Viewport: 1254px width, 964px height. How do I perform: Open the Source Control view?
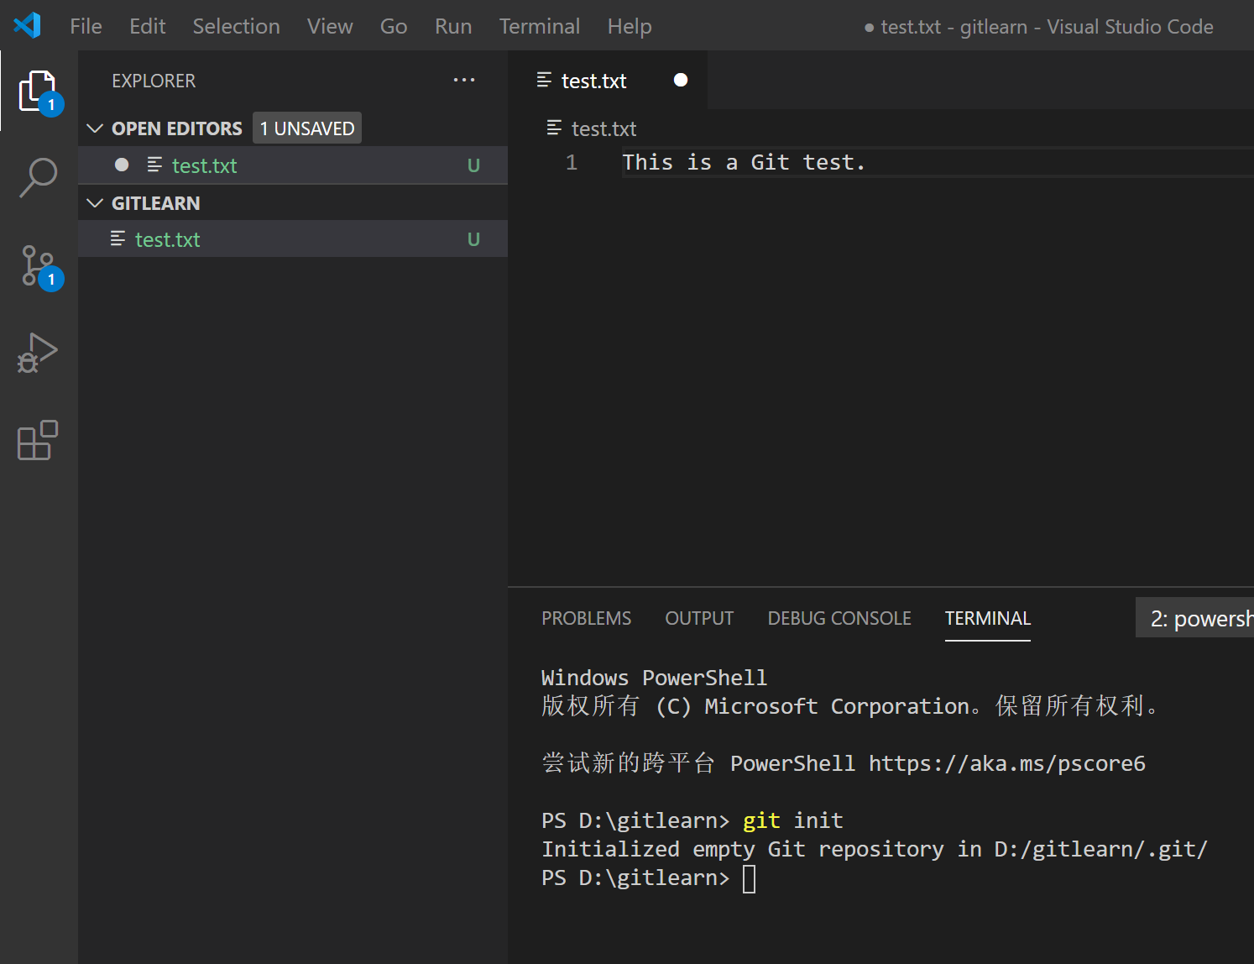pyautogui.click(x=38, y=265)
